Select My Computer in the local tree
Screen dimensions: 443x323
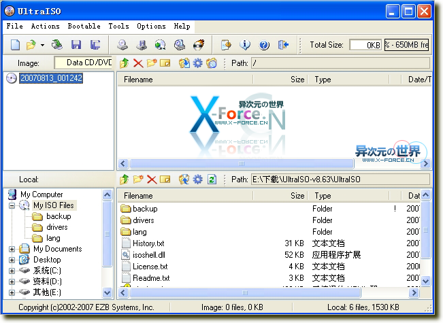click(x=42, y=194)
